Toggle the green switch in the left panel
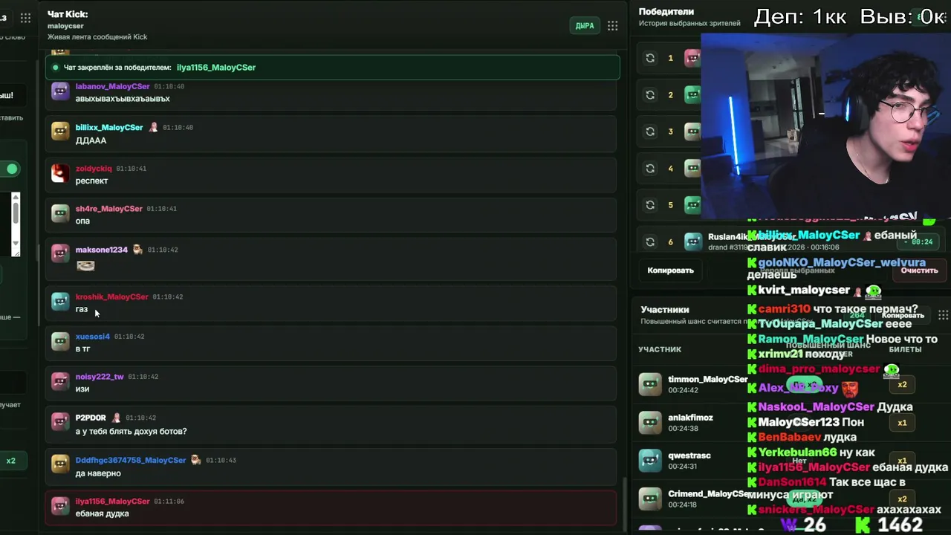951x535 pixels. [9, 169]
